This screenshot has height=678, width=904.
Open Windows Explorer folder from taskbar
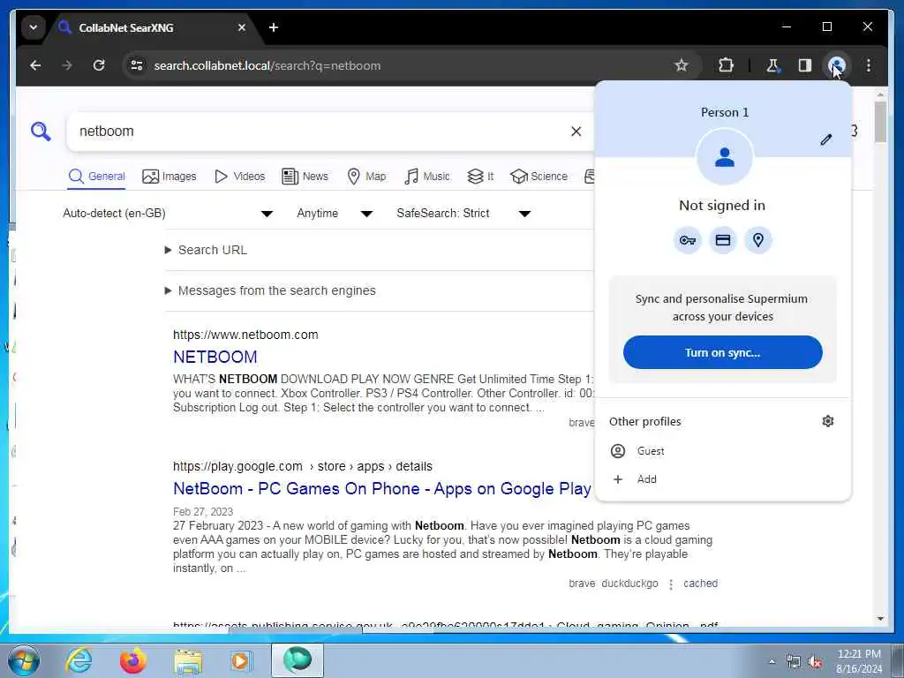(188, 660)
